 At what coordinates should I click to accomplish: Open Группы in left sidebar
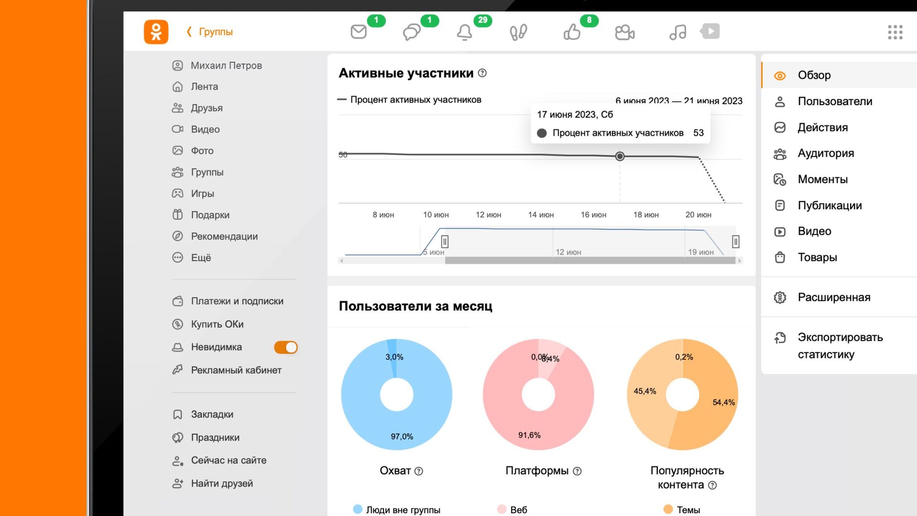pyautogui.click(x=198, y=172)
